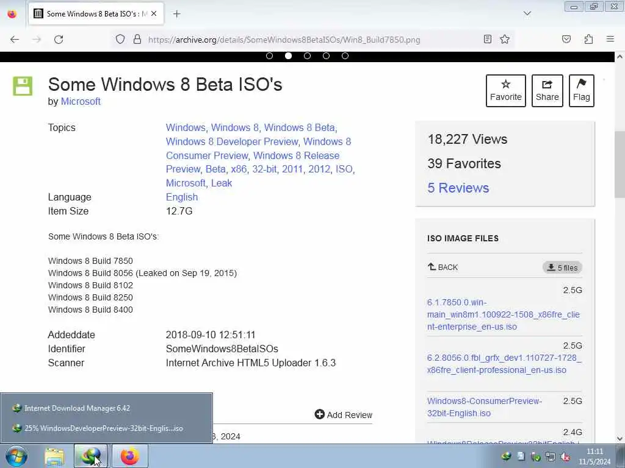Select the third carousel dot

pos(308,55)
